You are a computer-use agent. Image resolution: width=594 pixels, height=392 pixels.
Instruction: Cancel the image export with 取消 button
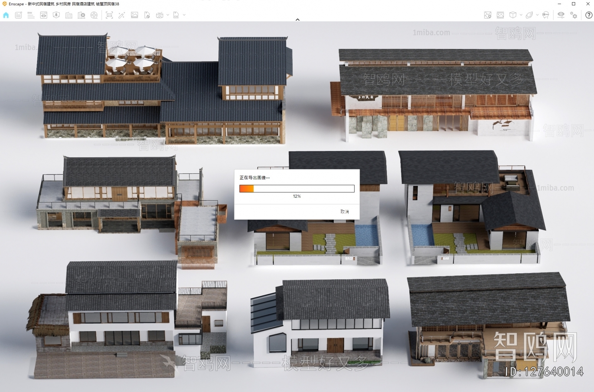344,211
